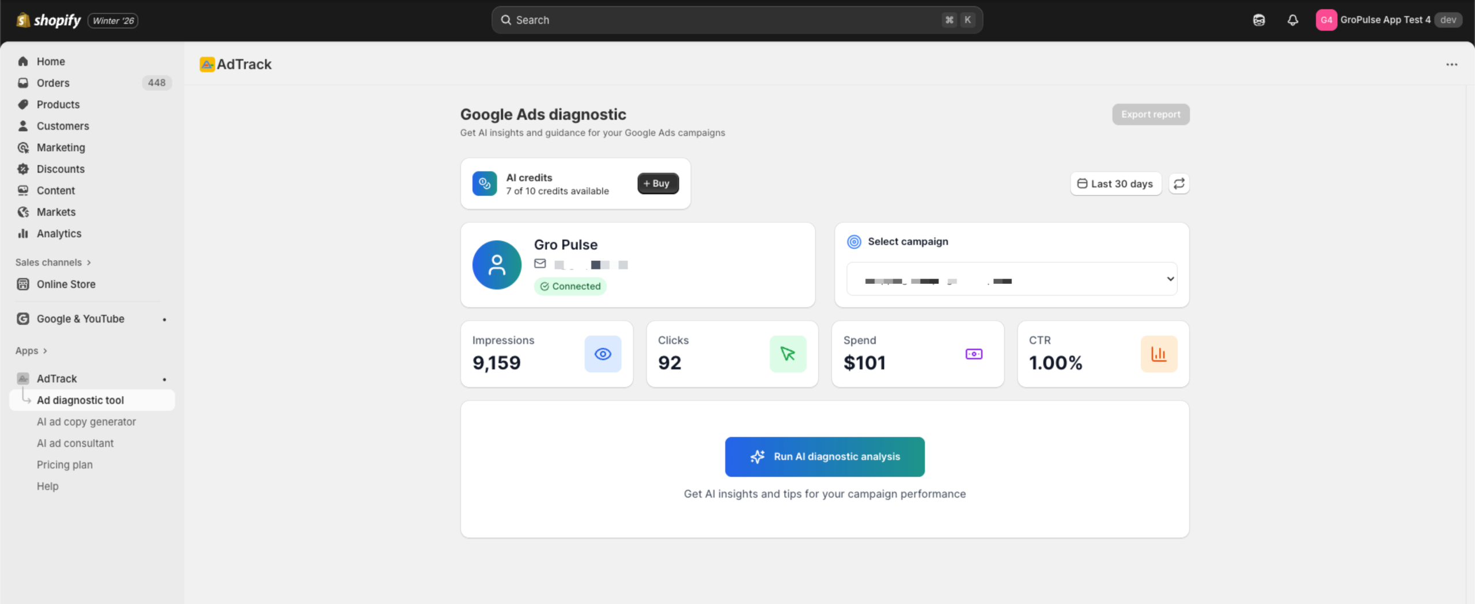Open AI ad copy generator page
1475x604 pixels.
[x=86, y=422]
